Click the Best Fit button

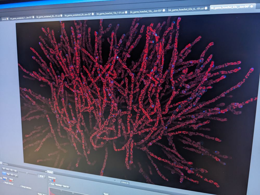tap(66, 186)
